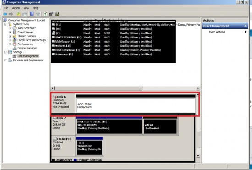Click the Performance tree label

[x=25, y=44]
